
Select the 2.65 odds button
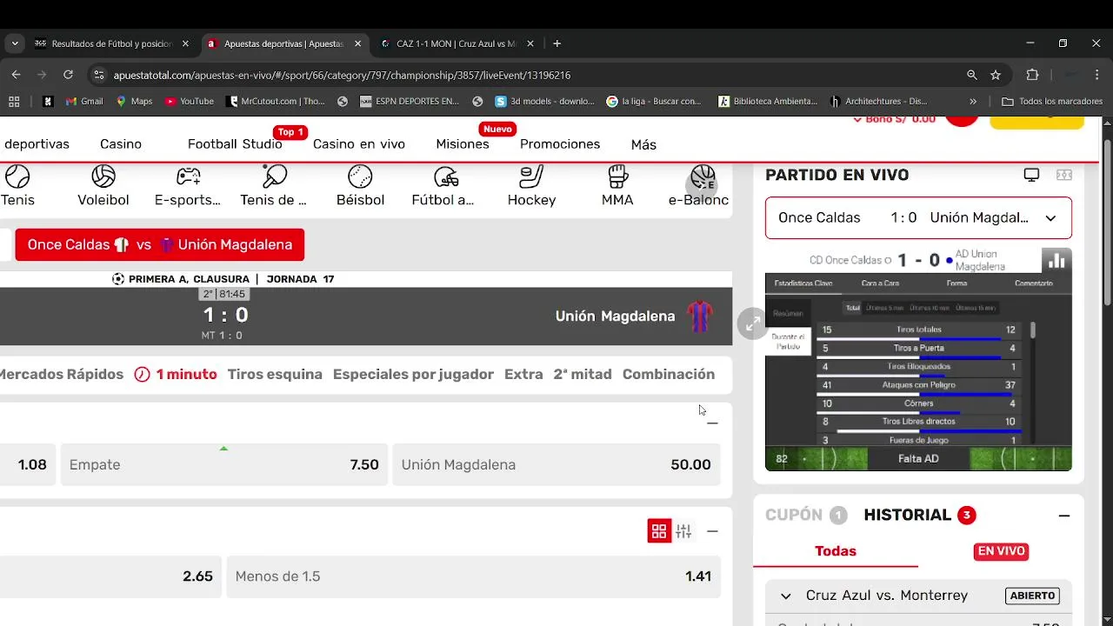(x=110, y=576)
